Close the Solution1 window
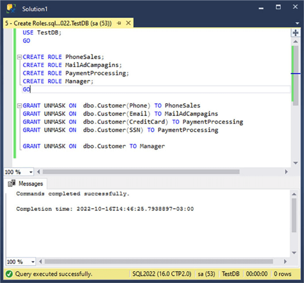Screen dimensions: 304x283 [295, 7]
